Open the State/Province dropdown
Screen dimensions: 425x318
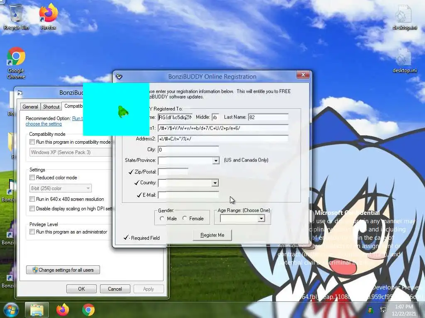pyautogui.click(x=216, y=161)
